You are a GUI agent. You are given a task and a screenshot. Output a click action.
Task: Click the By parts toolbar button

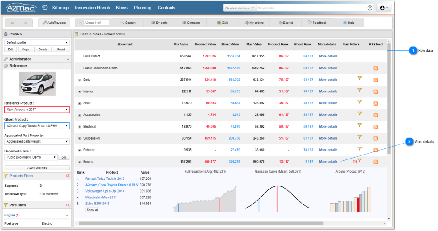click(159, 23)
